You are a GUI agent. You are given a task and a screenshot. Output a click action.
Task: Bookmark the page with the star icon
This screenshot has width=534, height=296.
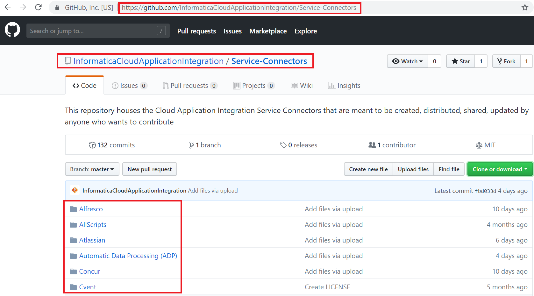click(x=525, y=7)
